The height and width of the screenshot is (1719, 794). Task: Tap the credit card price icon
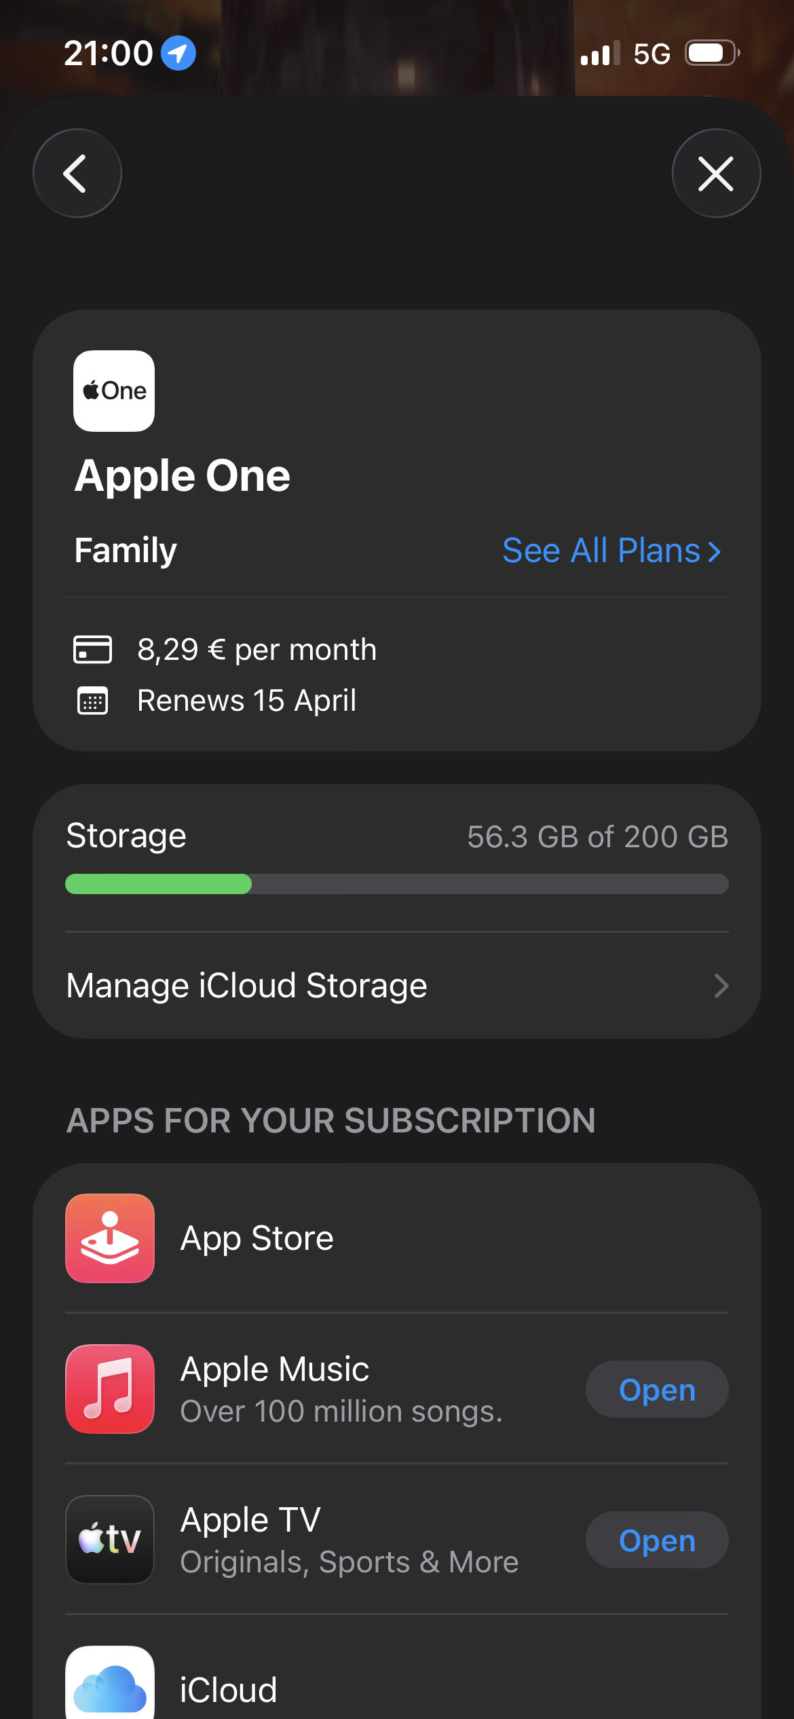click(x=92, y=649)
